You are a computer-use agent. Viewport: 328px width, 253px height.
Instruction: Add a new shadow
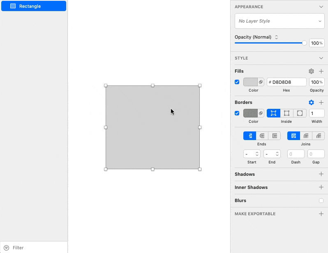[321, 174]
